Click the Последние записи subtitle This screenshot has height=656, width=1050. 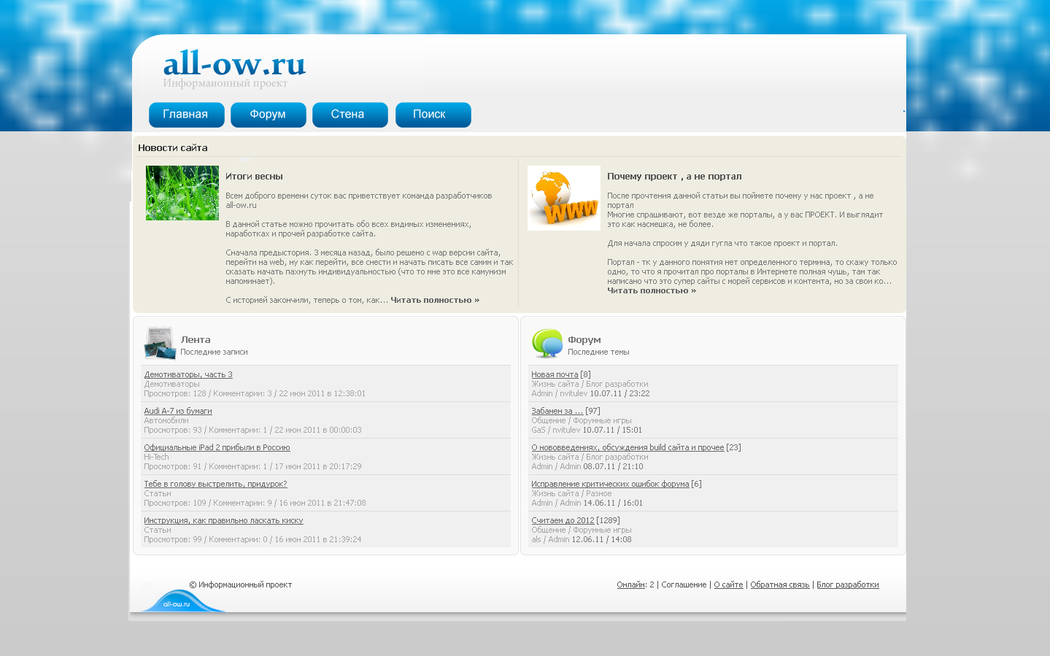[214, 352]
